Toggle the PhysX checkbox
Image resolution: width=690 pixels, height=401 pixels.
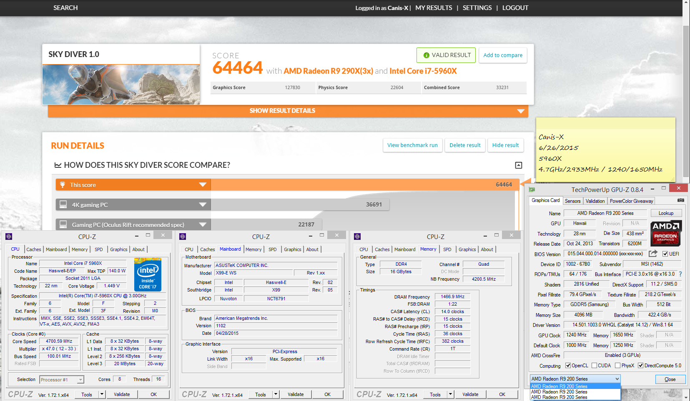[618, 366]
